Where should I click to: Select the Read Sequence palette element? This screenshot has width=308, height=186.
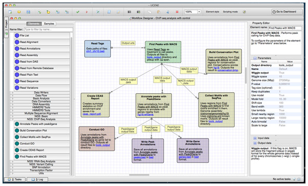(42, 81)
